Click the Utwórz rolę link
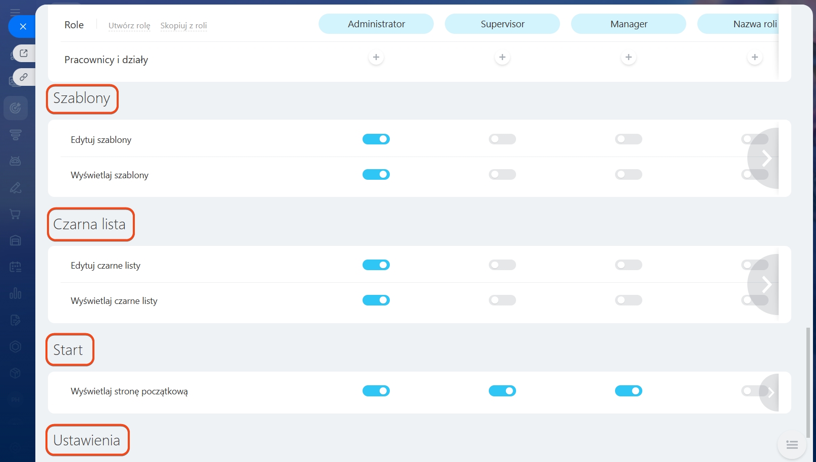This screenshot has height=462, width=816. [x=129, y=25]
